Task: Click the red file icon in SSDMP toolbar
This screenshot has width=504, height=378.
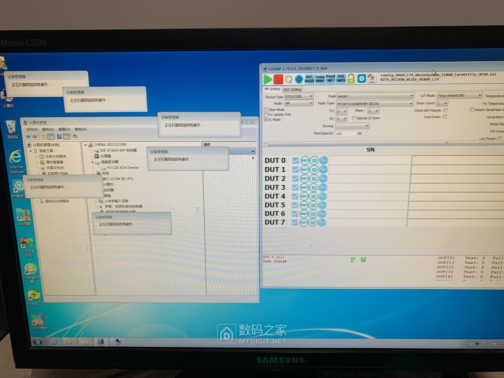Action: tap(372, 78)
